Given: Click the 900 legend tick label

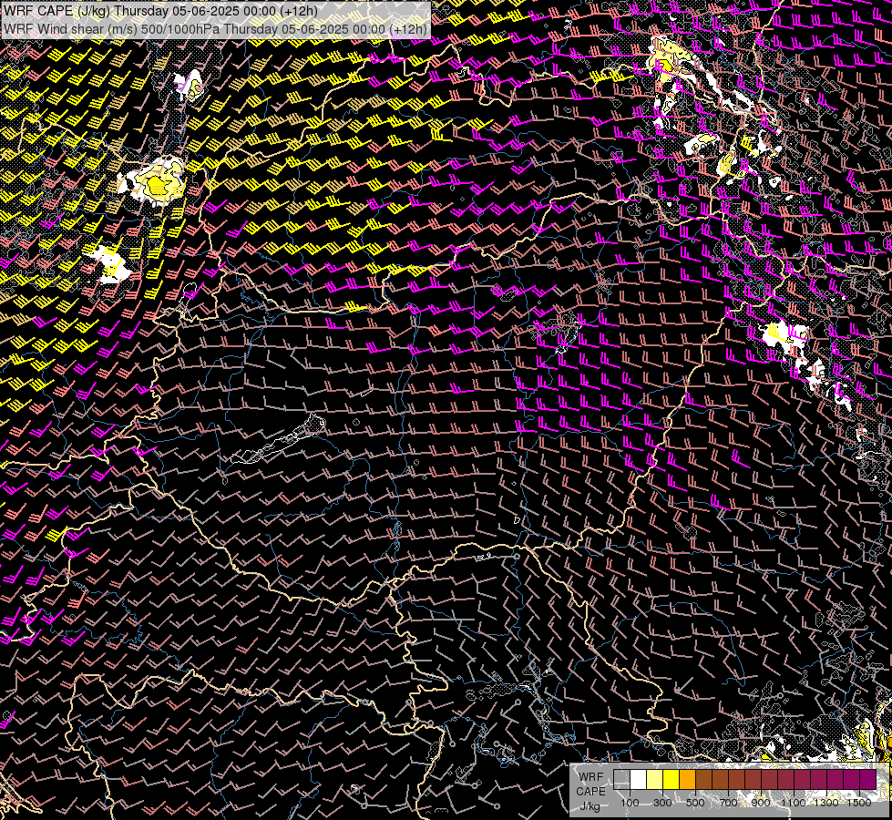Looking at the screenshot, I should pyautogui.click(x=761, y=803).
